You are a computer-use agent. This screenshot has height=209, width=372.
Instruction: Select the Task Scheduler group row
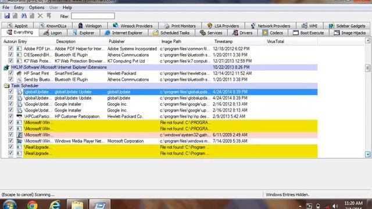point(160,85)
